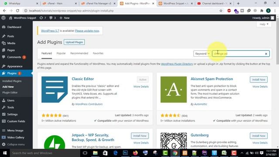The width and height of the screenshot is (279, 157).
Task: Open File Explorer from the taskbar
Action: point(95,153)
